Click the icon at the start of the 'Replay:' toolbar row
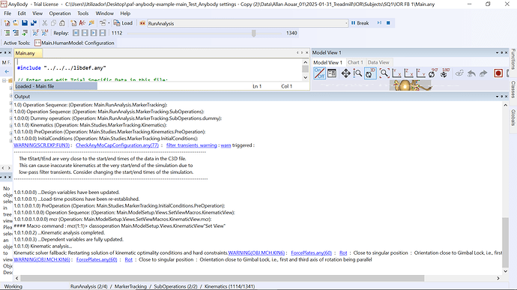Viewport: 517px width, 290px height. 7,33
